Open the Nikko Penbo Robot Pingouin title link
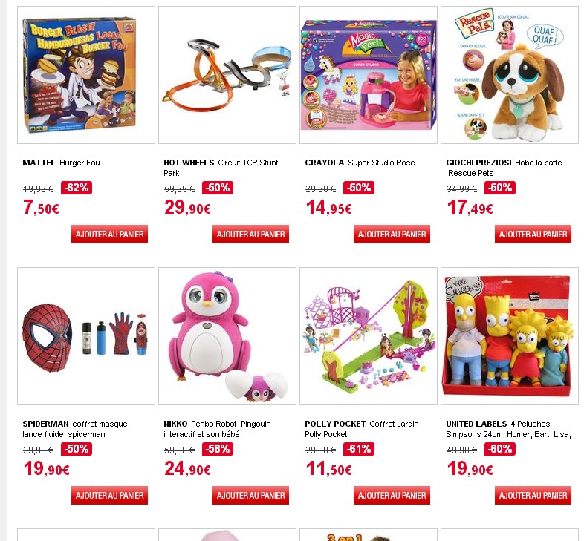 tap(217, 429)
